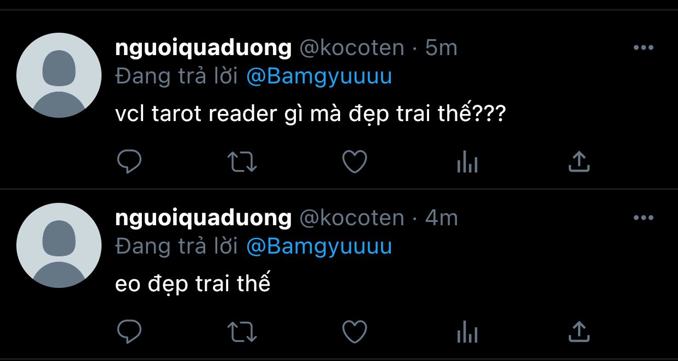Reply to the 'vcl tarot reader' tweet
Screen dimensions: 678x361
coord(129,161)
